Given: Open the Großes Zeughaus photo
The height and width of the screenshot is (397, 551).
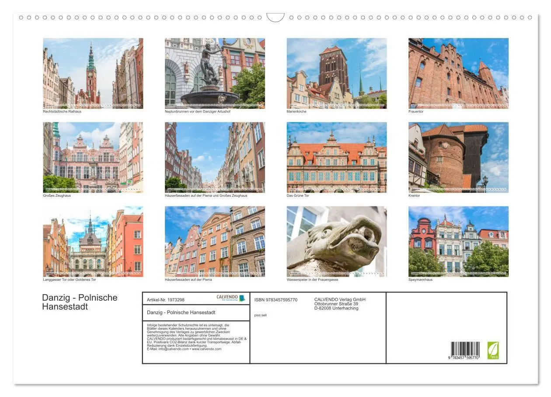Looking at the screenshot, I should pyautogui.click(x=93, y=157).
